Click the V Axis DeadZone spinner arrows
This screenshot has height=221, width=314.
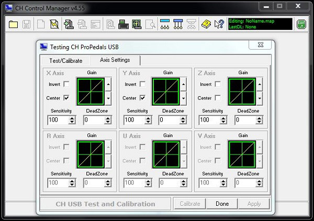(259, 183)
